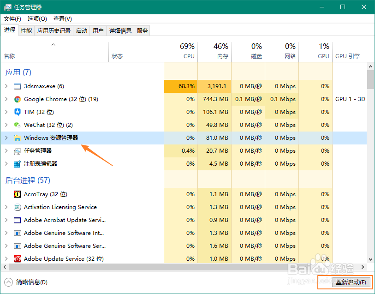Expand the 3dsmax.exe process group
Screen dimensions: 375x294
click(x=6, y=86)
